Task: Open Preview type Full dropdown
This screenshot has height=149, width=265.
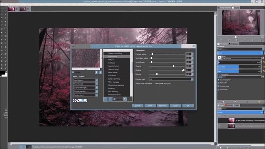Action: (x=171, y=79)
